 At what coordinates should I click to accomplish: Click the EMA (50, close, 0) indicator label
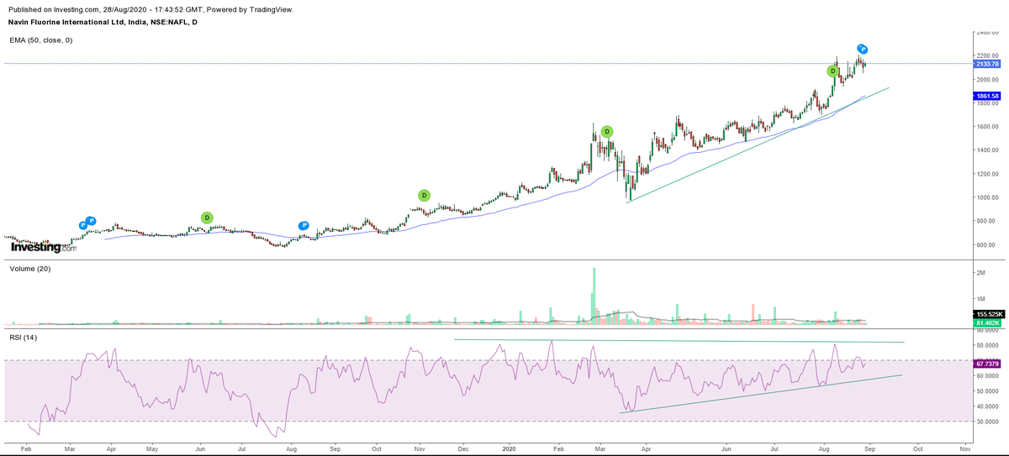point(41,40)
